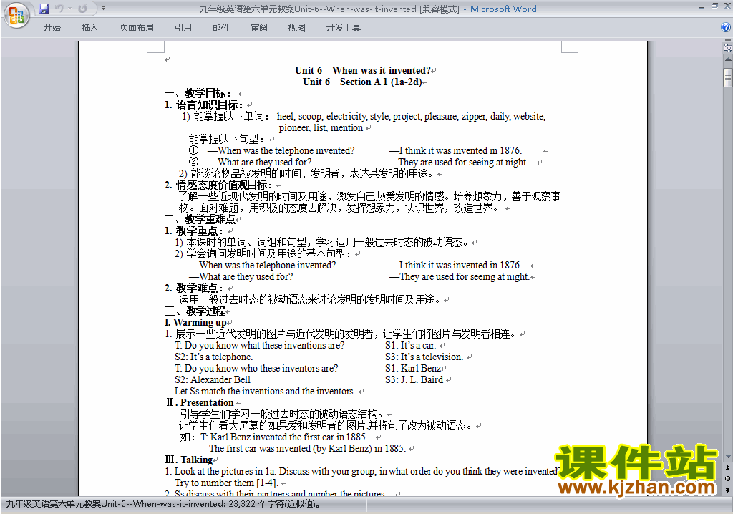Image resolution: width=733 pixels, height=514 pixels.
Task: Open the Select Browse Object circle button
Action: coord(728,478)
